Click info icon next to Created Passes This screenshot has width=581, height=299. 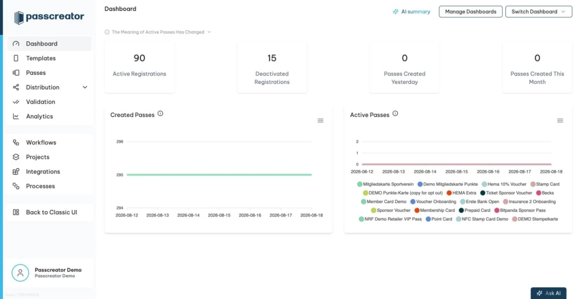[160, 113]
